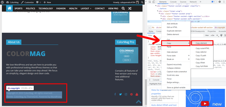This screenshot has height=107, width=226.
Task: Click the site search icon in navigation
Action: point(123,8)
